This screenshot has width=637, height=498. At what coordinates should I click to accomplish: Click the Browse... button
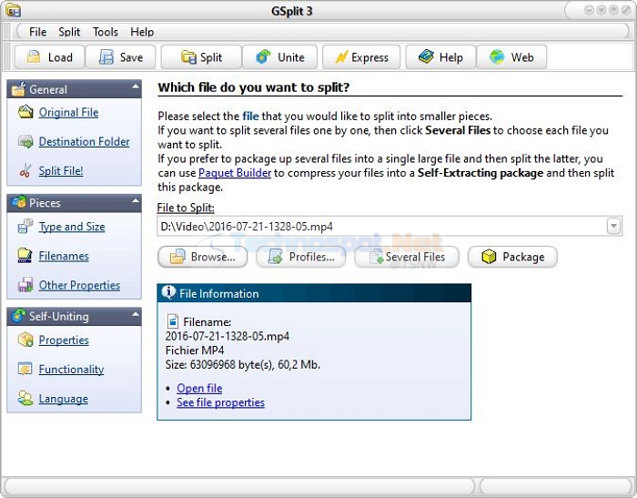202,257
